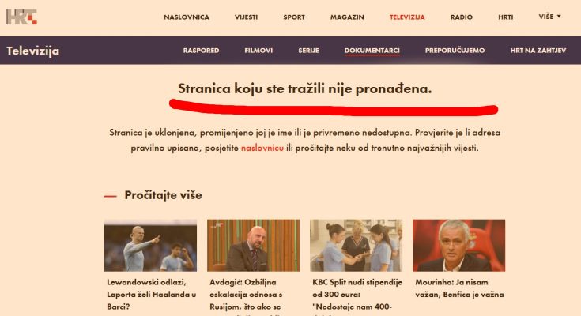581x316 pixels.
Task: Click the Mourinho article thumbnail image
Action: [458, 245]
